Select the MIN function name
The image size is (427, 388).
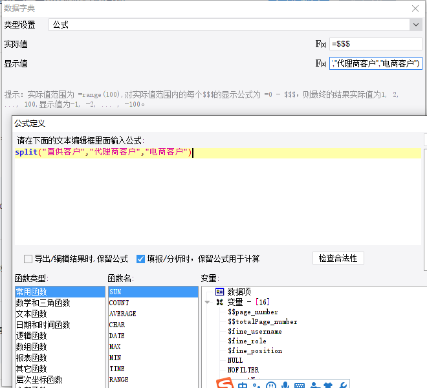(153, 358)
